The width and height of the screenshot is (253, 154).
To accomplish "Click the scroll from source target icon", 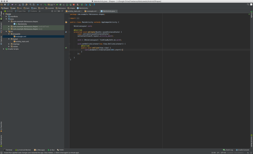I will point(52,11).
